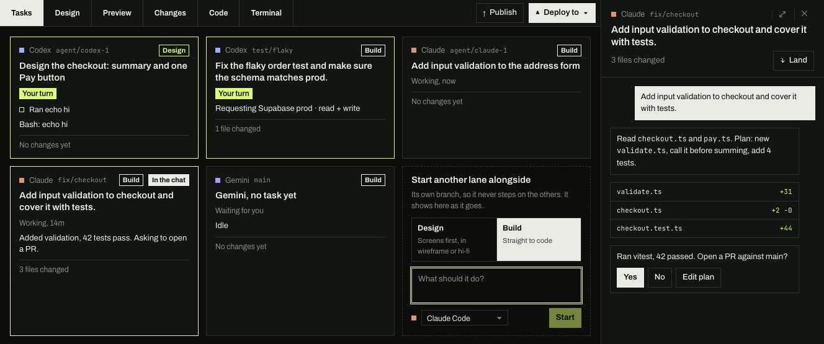The image size is (824, 344).
Task: Click the blue Codex icon on agent/codex-1 card
Action: (22, 50)
